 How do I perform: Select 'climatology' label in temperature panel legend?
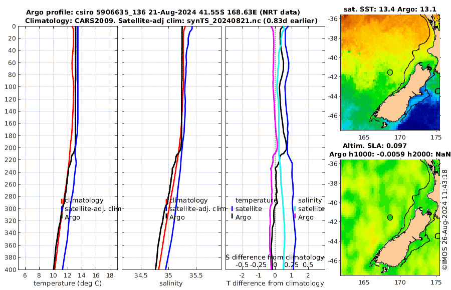pyautogui.click(x=84, y=200)
